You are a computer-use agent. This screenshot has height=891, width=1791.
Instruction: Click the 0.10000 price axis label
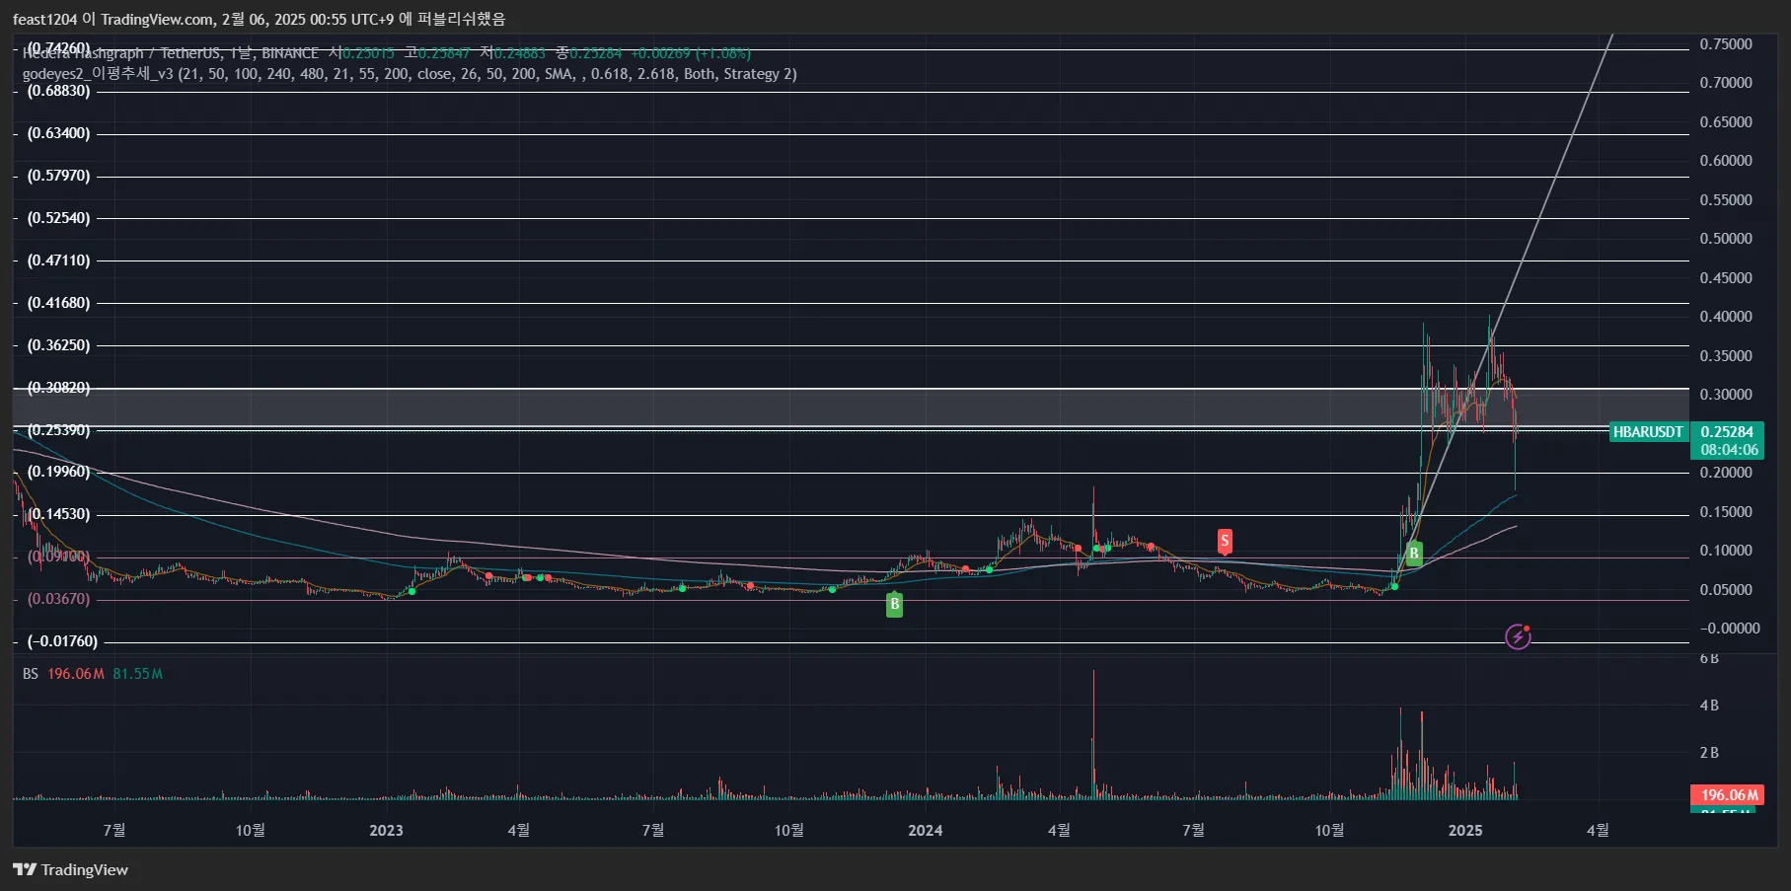tap(1726, 551)
